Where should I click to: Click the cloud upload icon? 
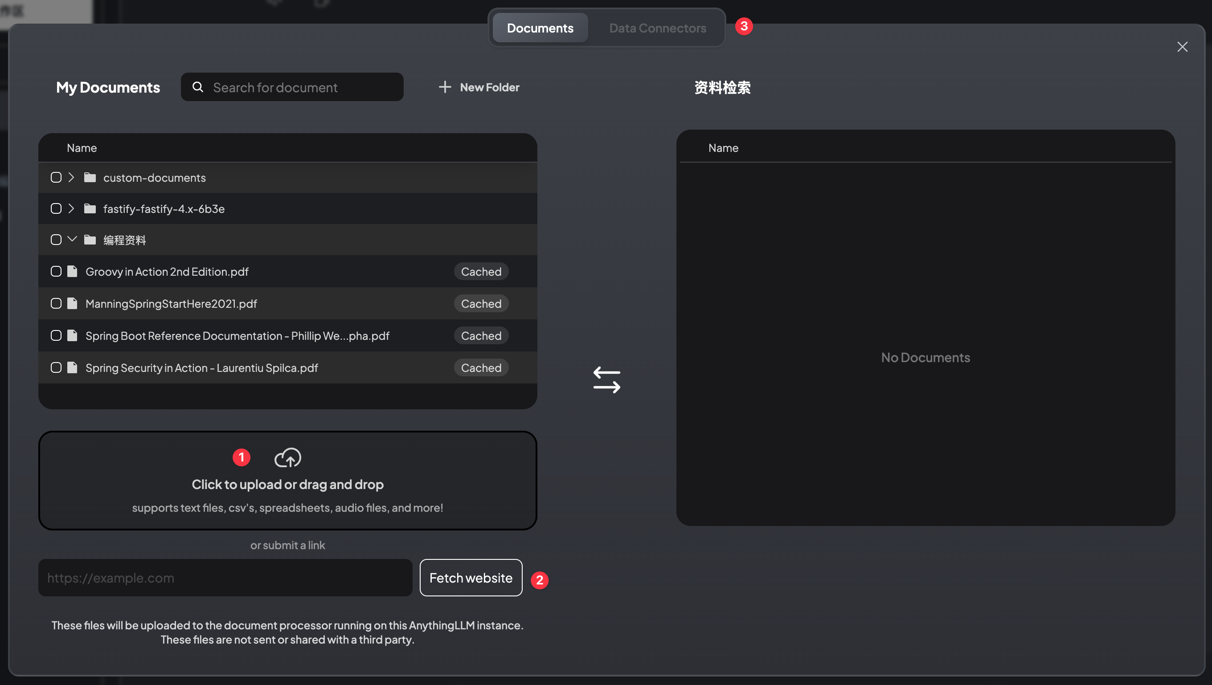click(x=287, y=457)
